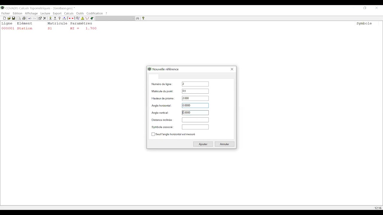Click the binoculars search icon

pos(138,18)
